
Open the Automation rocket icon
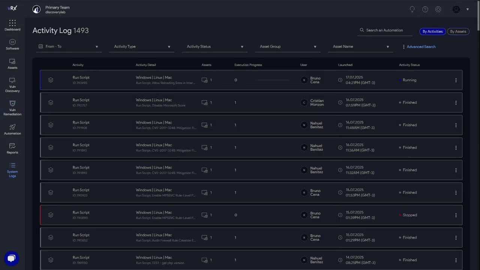tap(12, 127)
